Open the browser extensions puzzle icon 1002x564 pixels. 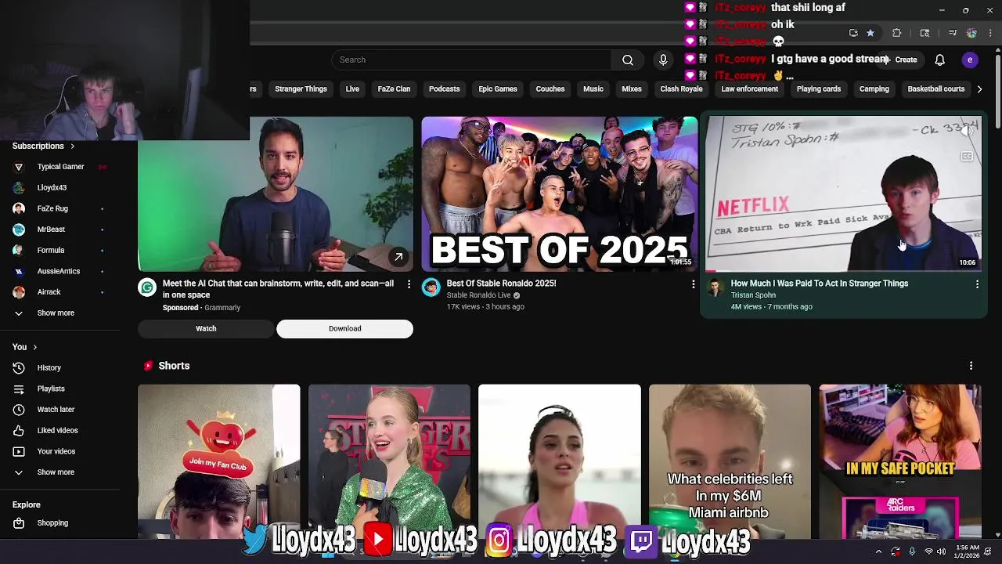coord(897,33)
